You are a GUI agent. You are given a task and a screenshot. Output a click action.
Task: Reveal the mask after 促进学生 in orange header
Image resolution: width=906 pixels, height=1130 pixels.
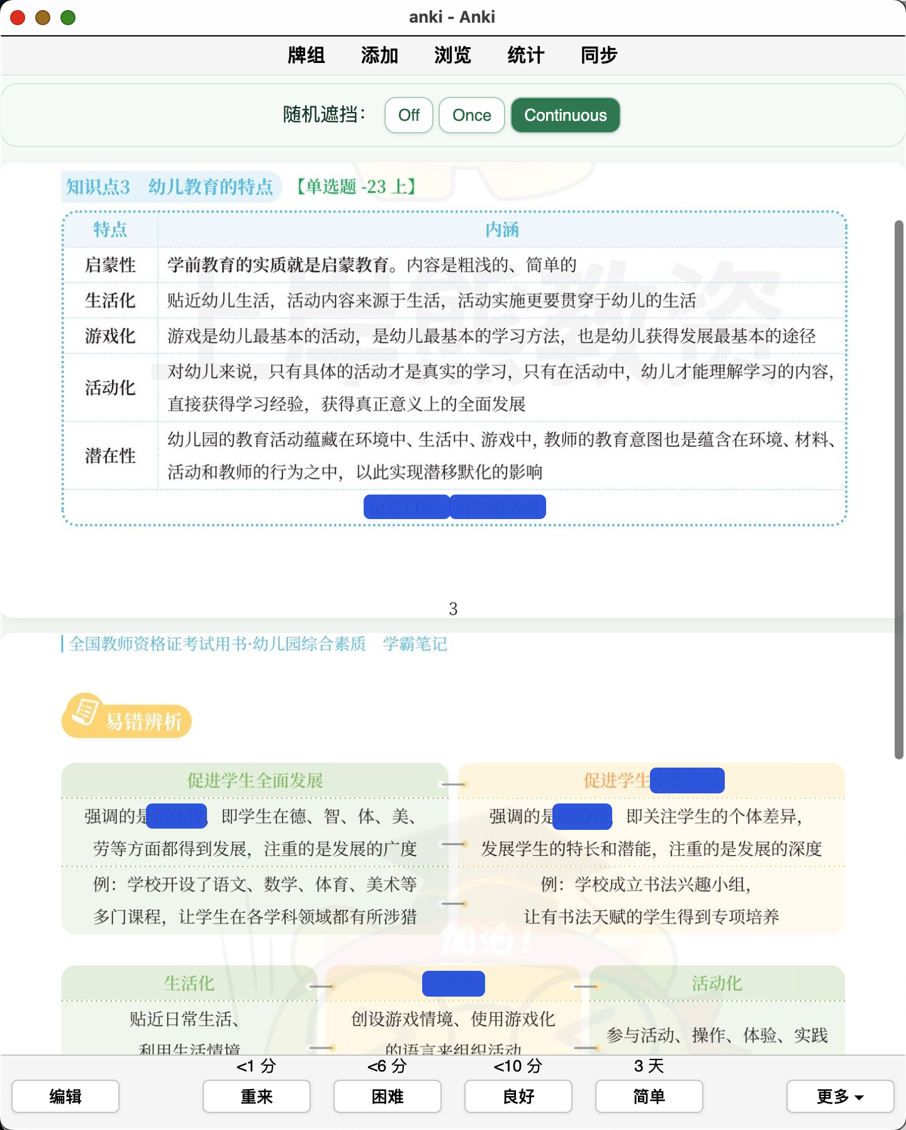(687, 780)
